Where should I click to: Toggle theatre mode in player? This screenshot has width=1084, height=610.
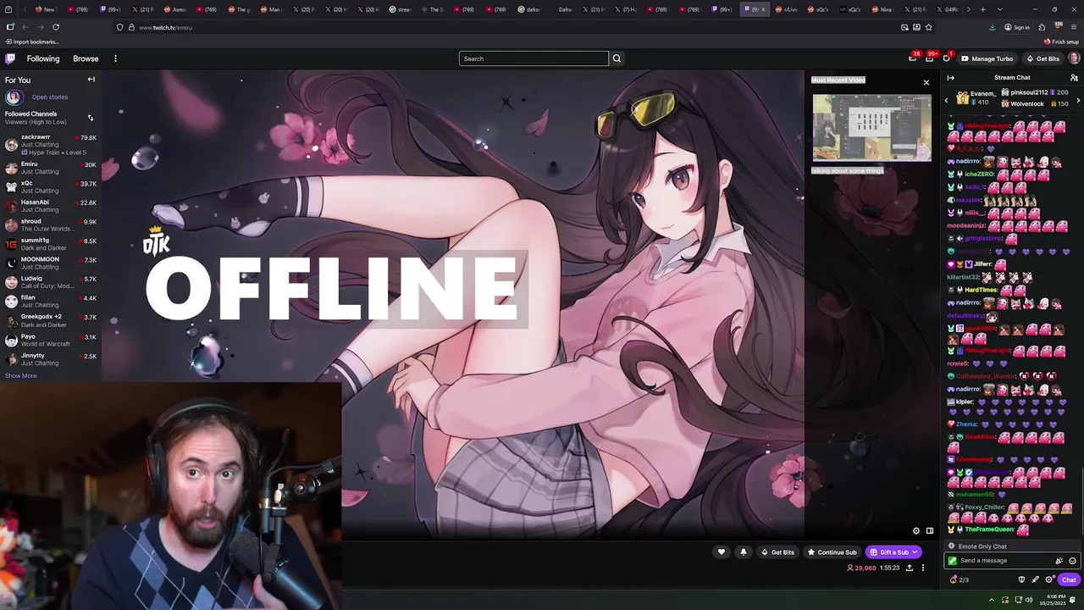929,531
